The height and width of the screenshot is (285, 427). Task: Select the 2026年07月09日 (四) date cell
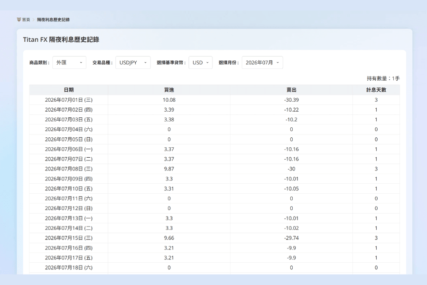(x=69, y=179)
